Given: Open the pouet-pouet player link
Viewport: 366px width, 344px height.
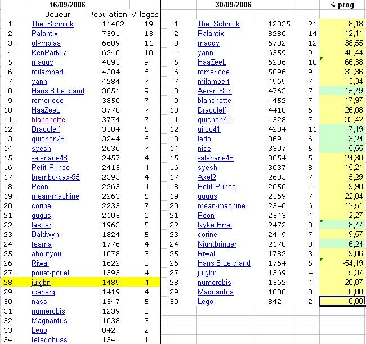Looking at the screenshot, I should 51,273.
